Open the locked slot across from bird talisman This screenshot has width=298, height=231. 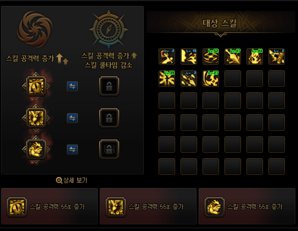(x=109, y=118)
